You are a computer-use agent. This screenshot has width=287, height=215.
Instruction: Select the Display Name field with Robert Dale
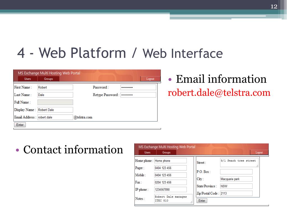(55, 110)
